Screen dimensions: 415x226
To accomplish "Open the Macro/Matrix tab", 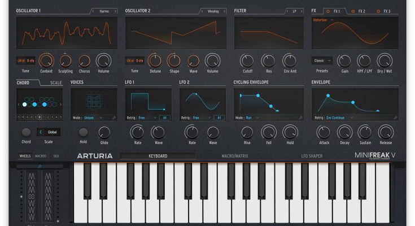I will click(x=234, y=156).
